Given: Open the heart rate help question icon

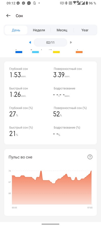Looking at the screenshot, I should (90, 157).
